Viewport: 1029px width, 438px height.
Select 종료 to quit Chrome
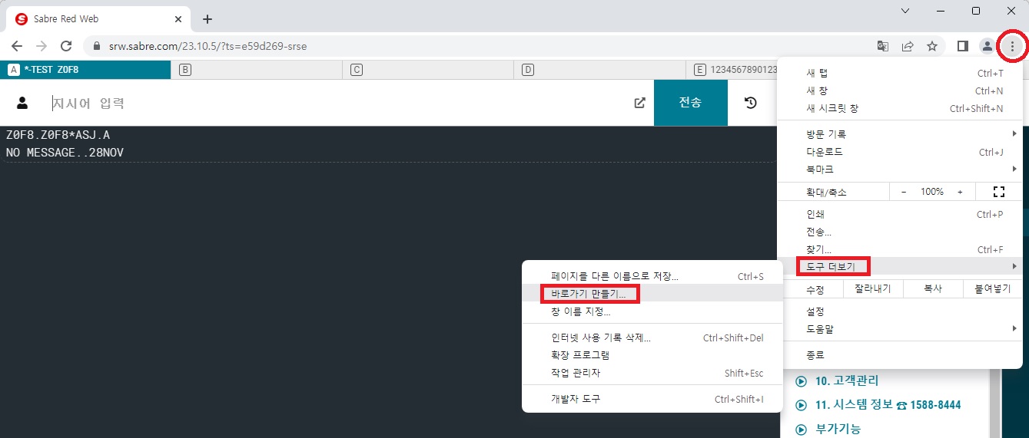pyautogui.click(x=900, y=355)
